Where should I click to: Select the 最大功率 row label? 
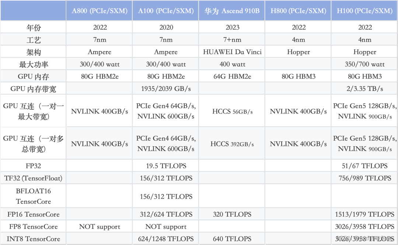pyautogui.click(x=34, y=64)
